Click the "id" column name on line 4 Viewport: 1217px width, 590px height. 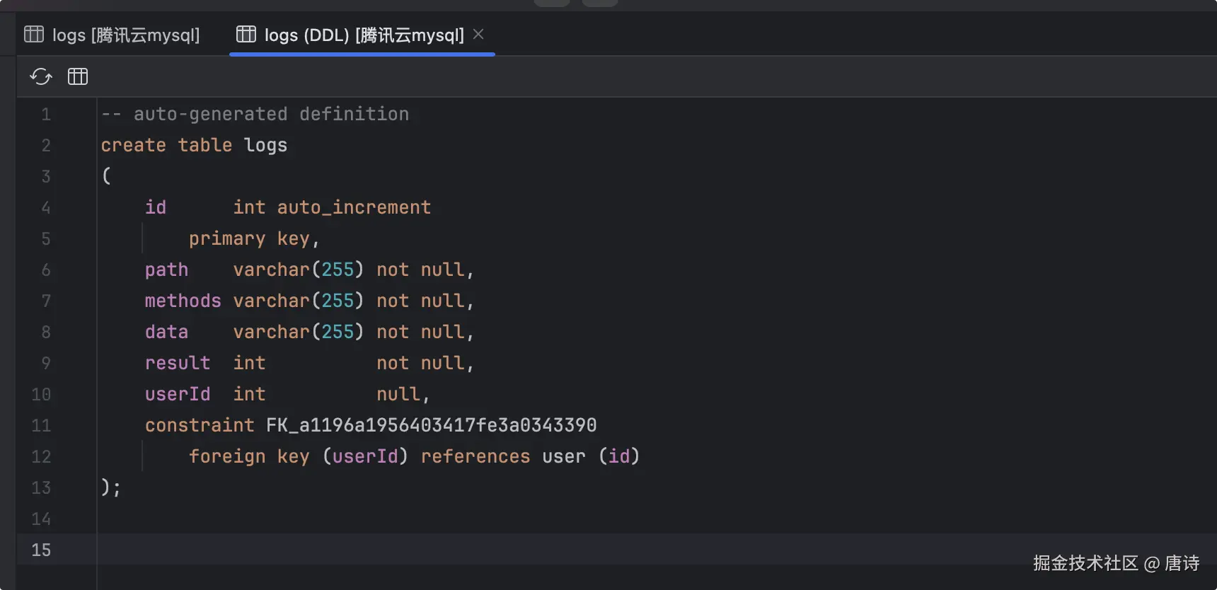[156, 208]
